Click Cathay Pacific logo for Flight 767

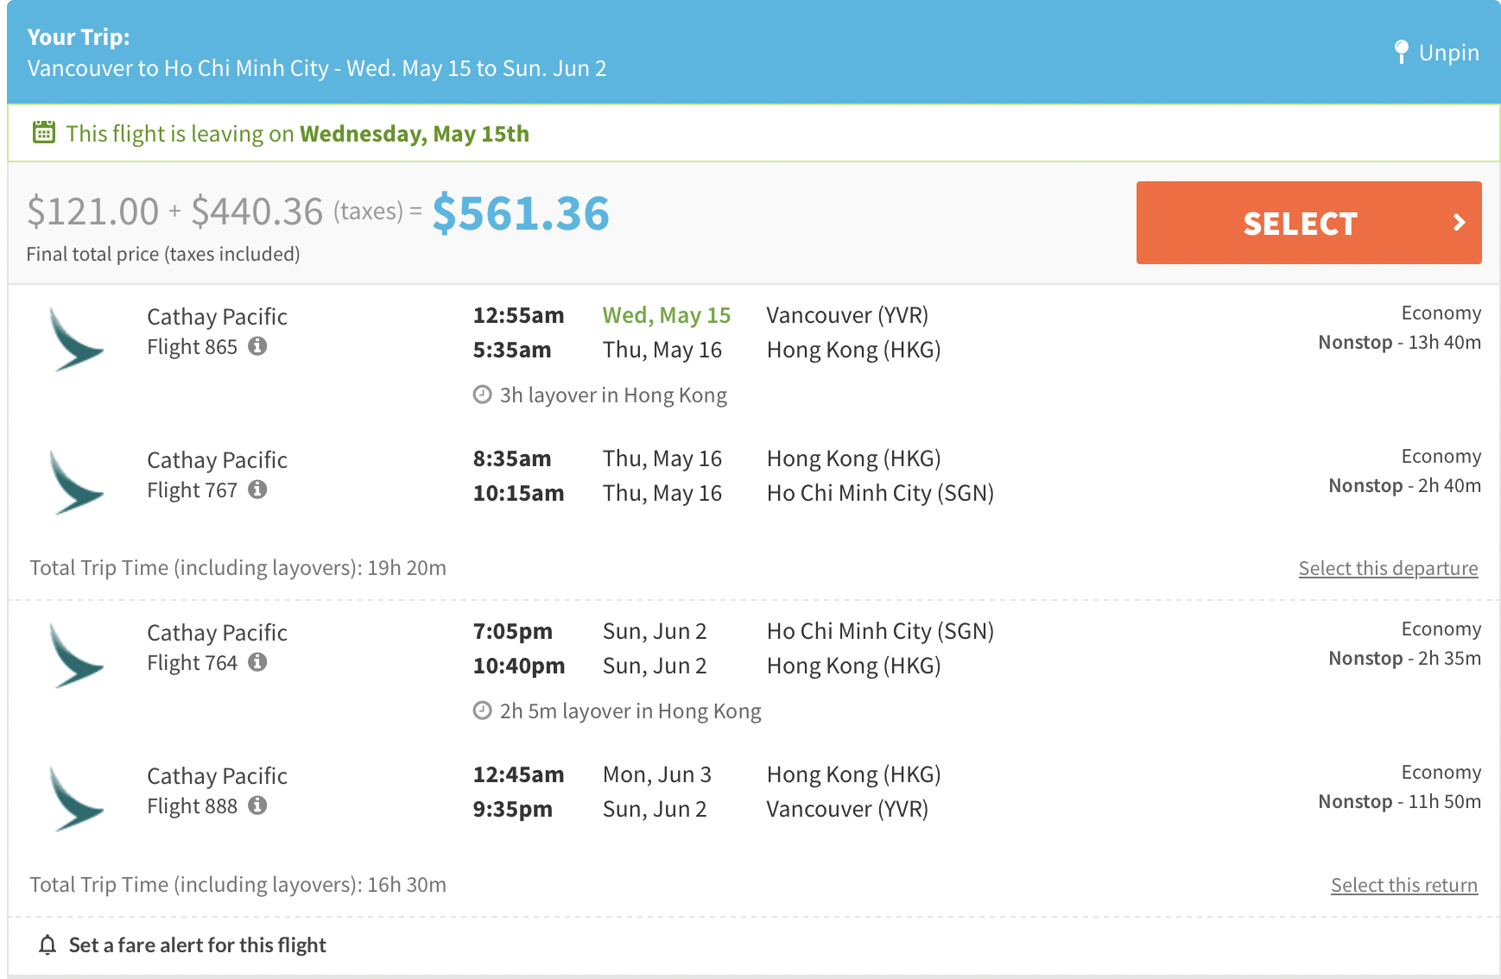point(76,483)
